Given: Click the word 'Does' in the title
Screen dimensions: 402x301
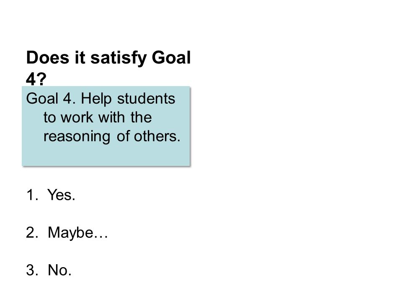Looking at the screenshot, I should pos(48,58).
